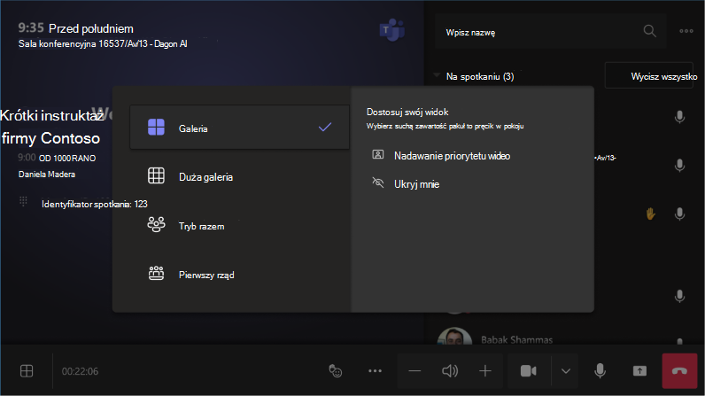Click the Pierwszy rząd icon
This screenshot has width=705, height=396.
(156, 273)
